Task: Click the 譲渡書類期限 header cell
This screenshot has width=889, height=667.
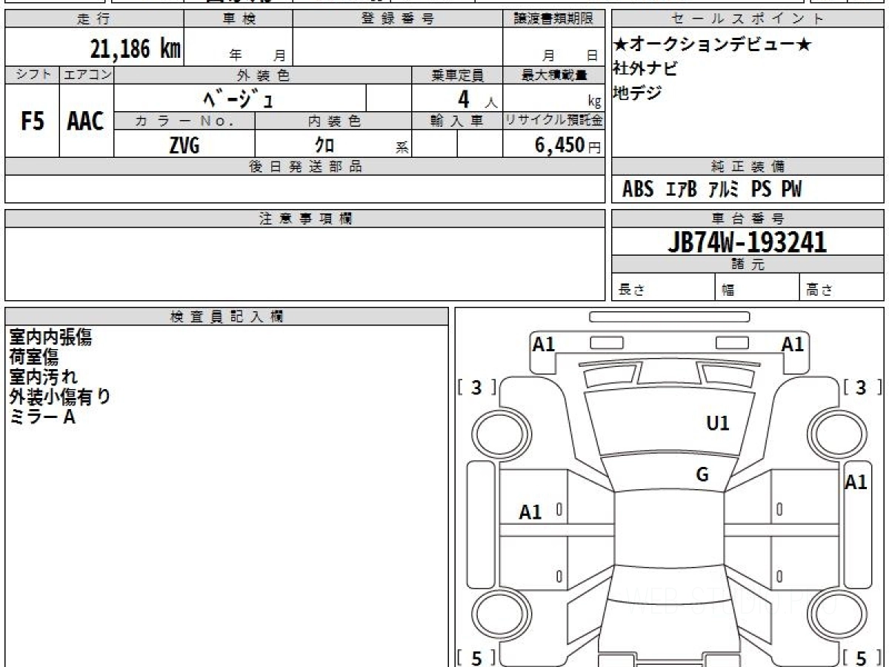Action: tap(553, 19)
